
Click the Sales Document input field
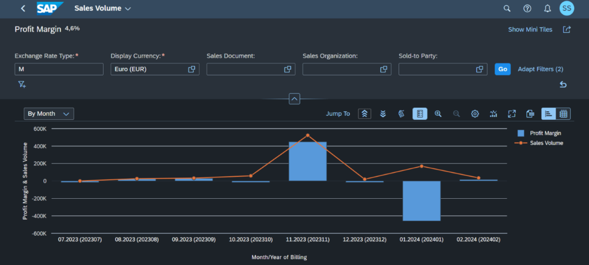[251, 69]
